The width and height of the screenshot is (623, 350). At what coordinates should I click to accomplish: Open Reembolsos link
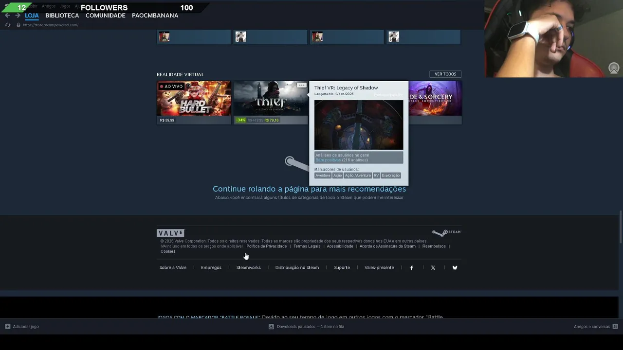click(x=434, y=246)
